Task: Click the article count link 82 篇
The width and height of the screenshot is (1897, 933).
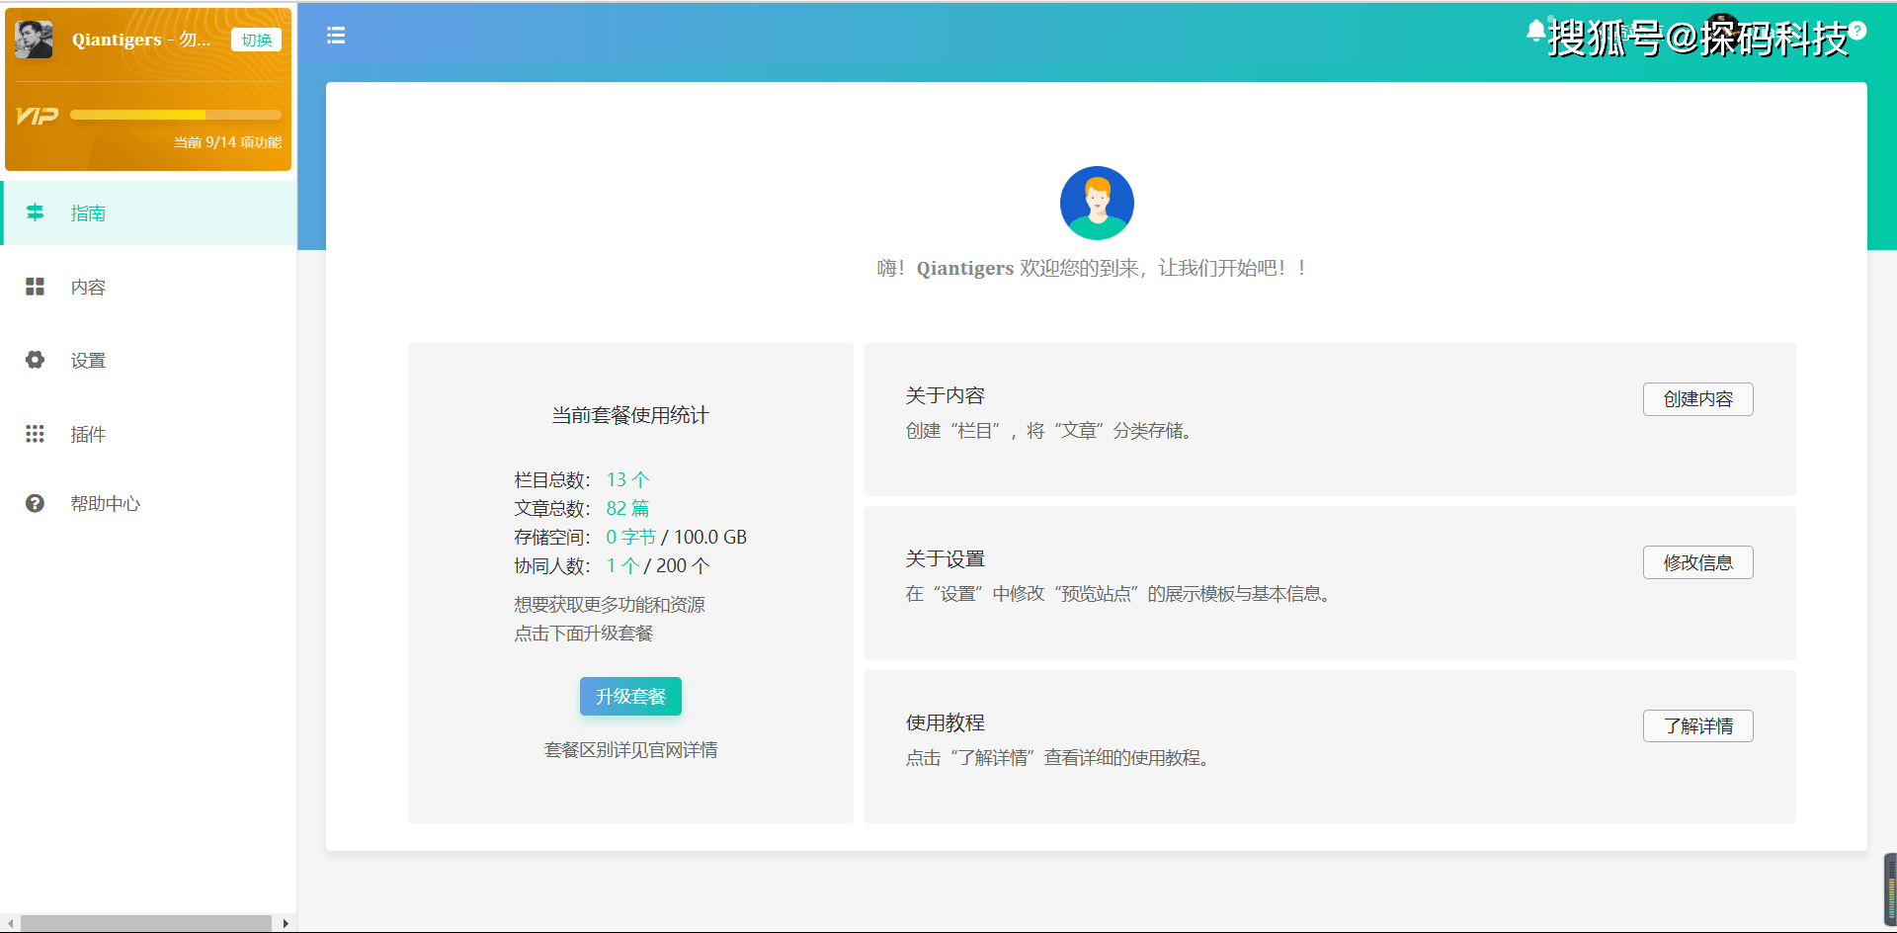Action: coord(627,508)
